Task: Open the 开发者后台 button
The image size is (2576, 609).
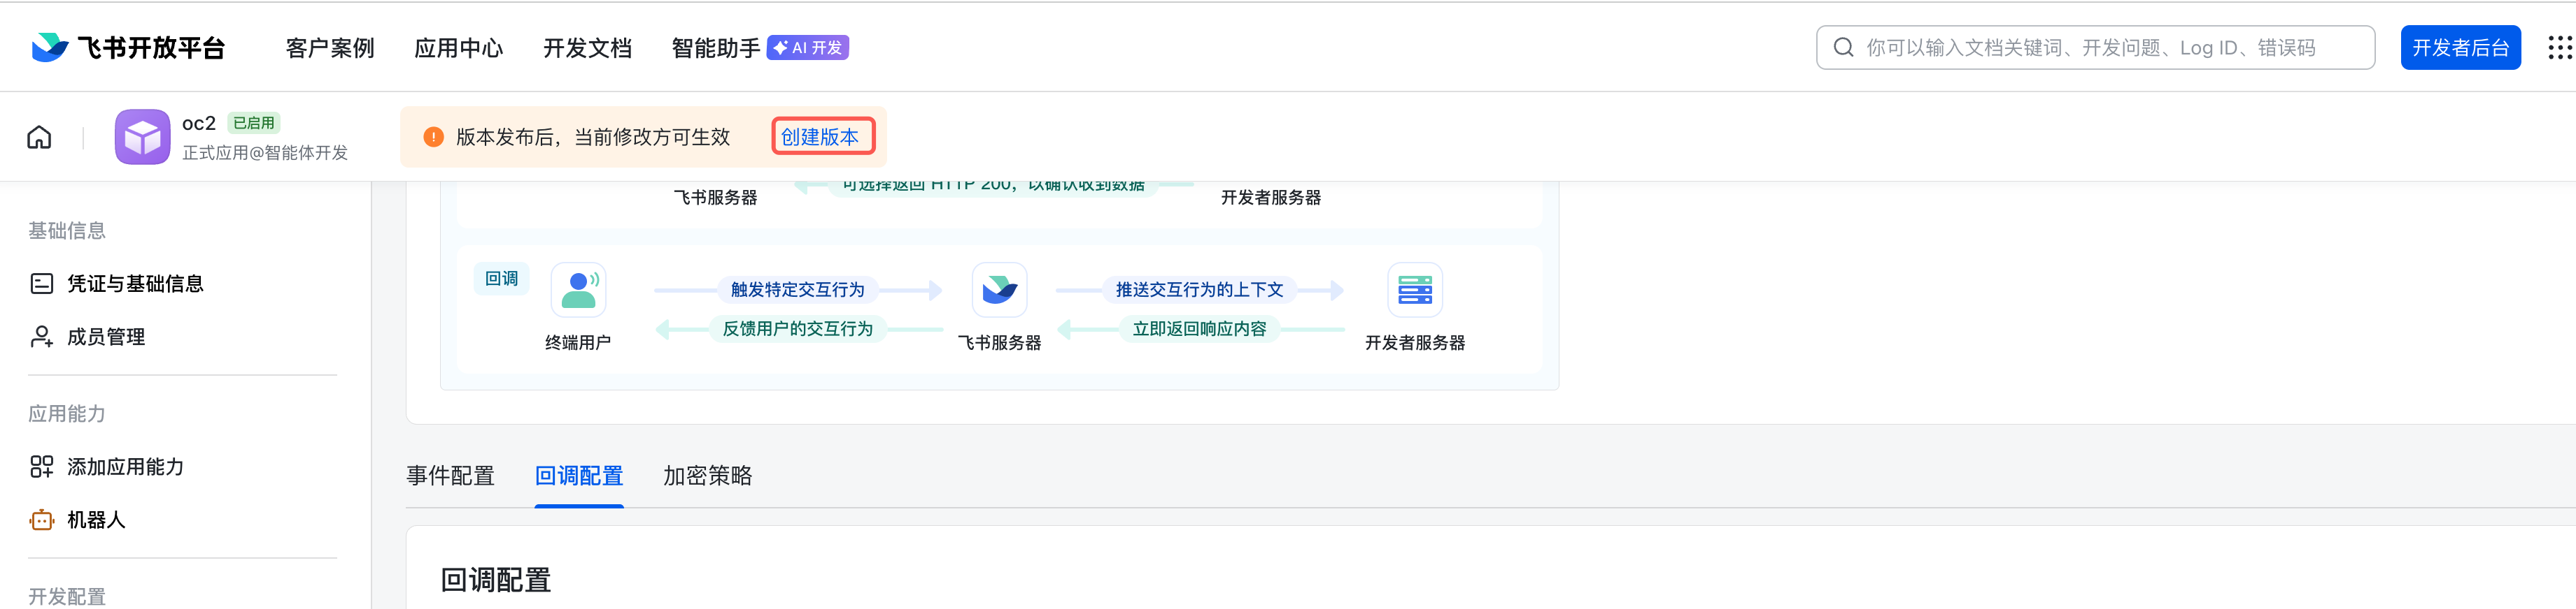Action: (2460, 48)
